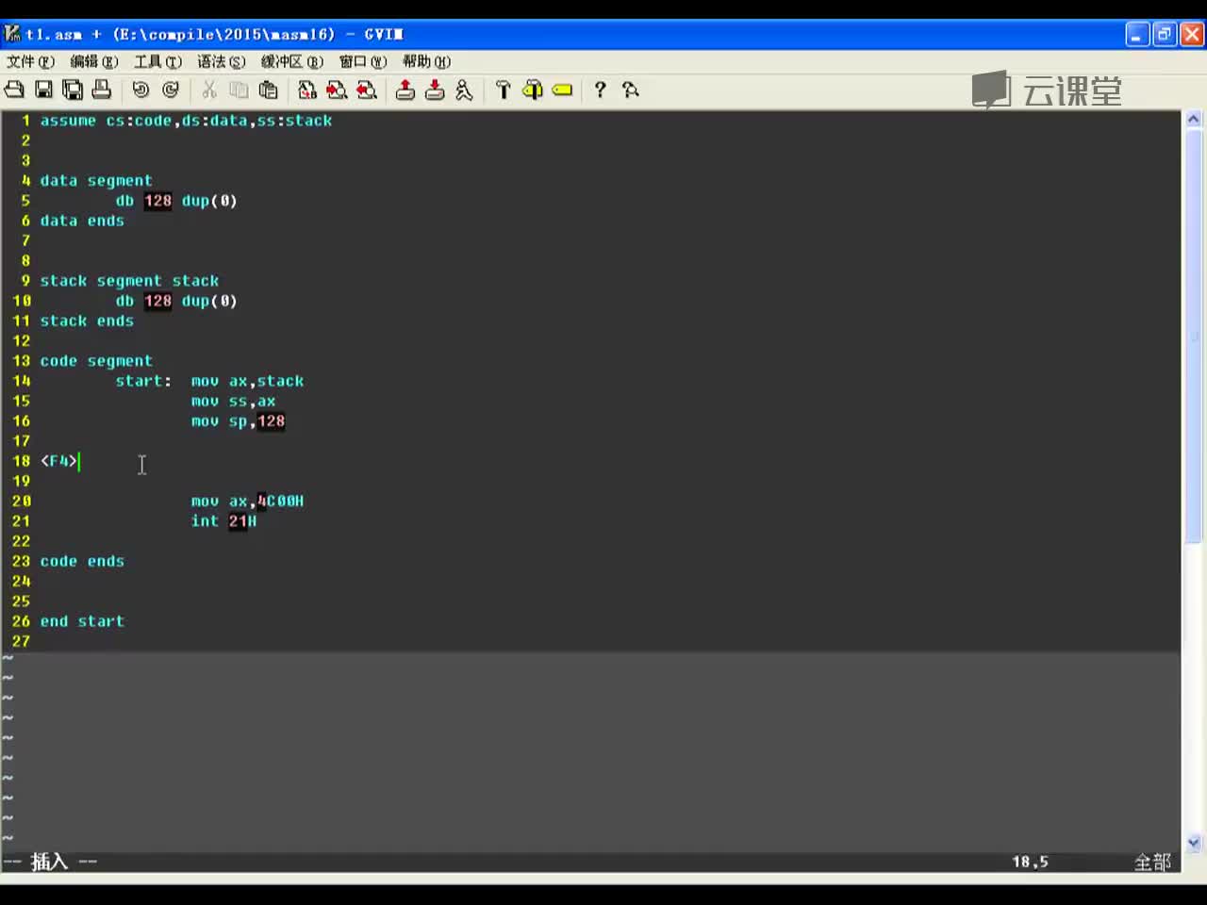The image size is (1207, 905).
Task: Build tags with the ctags icon
Action: 533,90
